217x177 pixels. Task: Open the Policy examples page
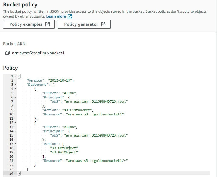point(29,24)
